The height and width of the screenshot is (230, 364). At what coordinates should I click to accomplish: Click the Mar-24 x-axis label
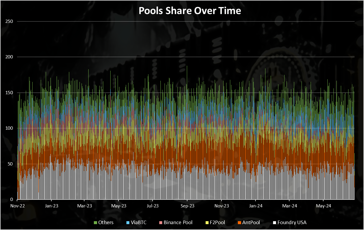point(290,206)
